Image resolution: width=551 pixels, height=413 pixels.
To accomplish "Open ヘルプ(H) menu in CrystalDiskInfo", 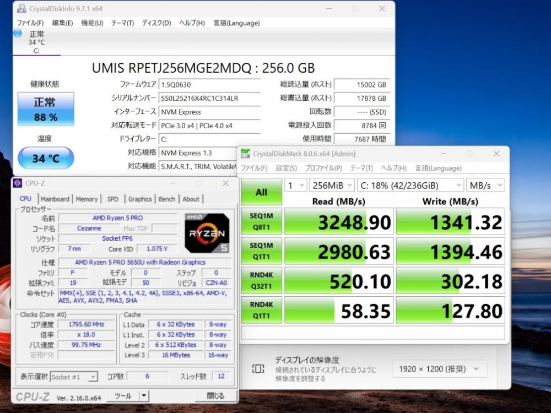I will 192,23.
